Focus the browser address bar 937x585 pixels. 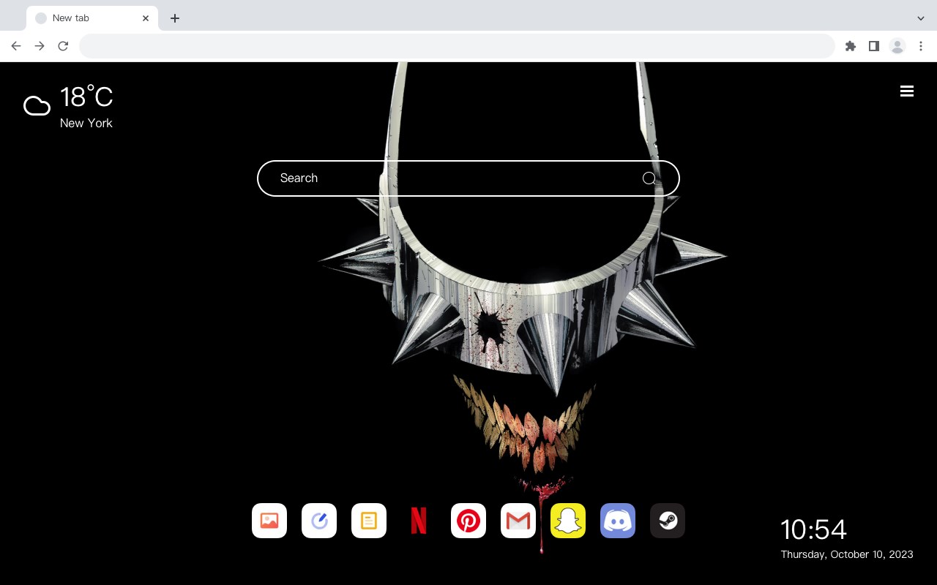[457, 46]
